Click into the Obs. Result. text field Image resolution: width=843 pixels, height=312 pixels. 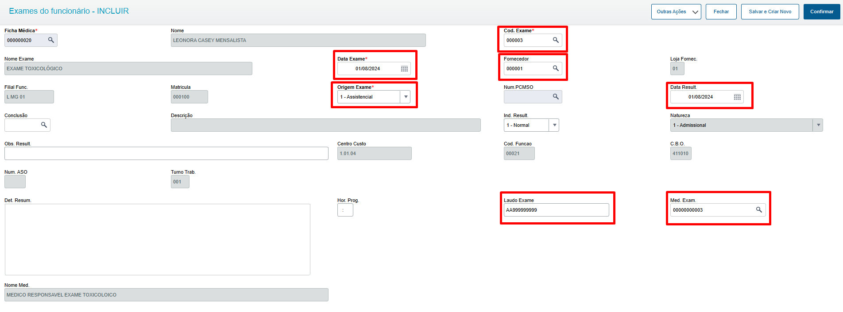point(166,153)
